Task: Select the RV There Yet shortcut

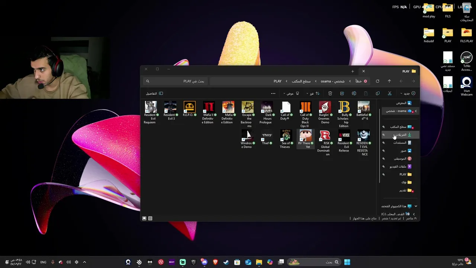Action: (x=305, y=139)
